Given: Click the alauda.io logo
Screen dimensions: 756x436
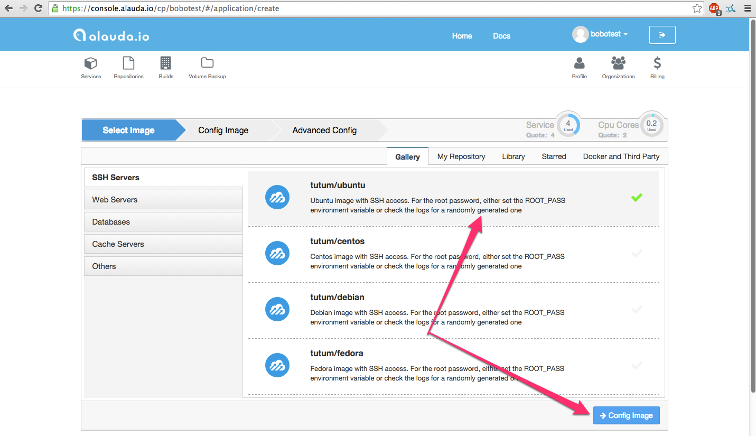Looking at the screenshot, I should click(111, 35).
